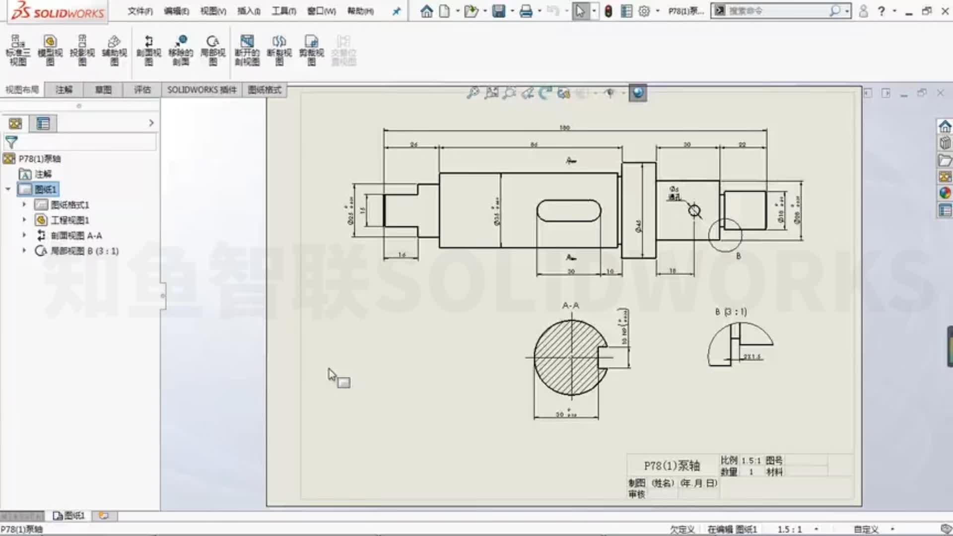Toggle pin on the CommandManager pushpin icon
Viewport: 953px width, 536px height.
pos(396,11)
